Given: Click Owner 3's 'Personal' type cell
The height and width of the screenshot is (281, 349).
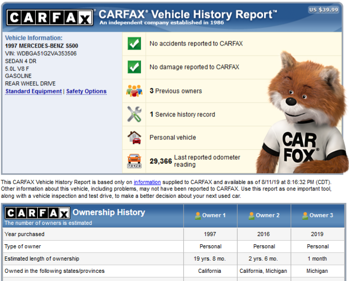Looking at the screenshot, I should click(318, 246).
